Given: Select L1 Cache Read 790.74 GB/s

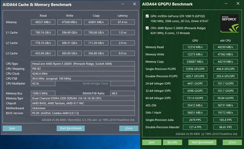Looking at the screenshot, I should 43,33.
